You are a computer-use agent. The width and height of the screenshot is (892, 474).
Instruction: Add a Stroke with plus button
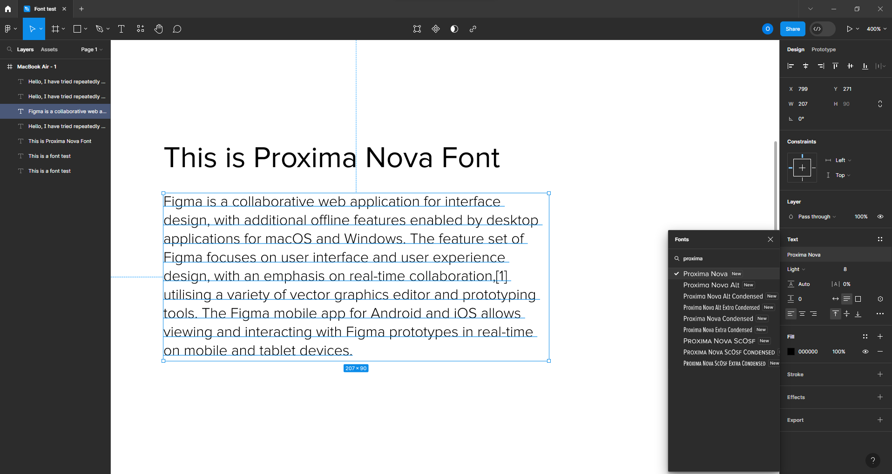pyautogui.click(x=880, y=374)
